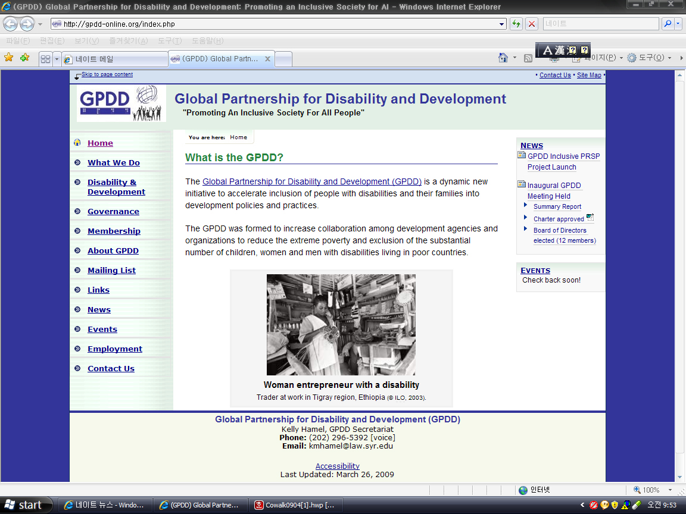
Task: Open the Summary Report news link
Action: tap(557, 207)
